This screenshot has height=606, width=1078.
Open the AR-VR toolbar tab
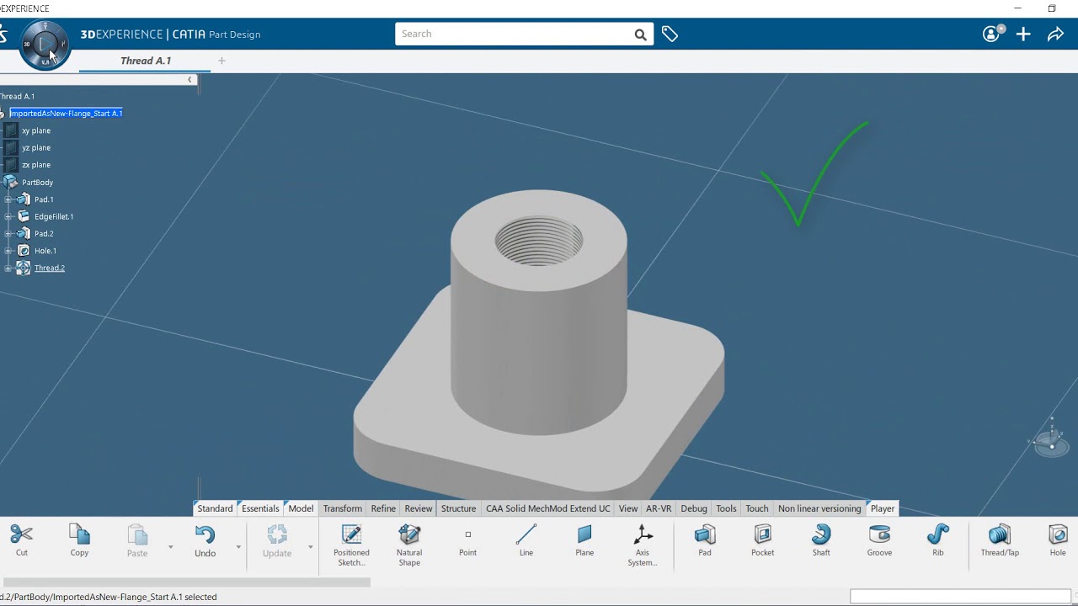tap(659, 508)
